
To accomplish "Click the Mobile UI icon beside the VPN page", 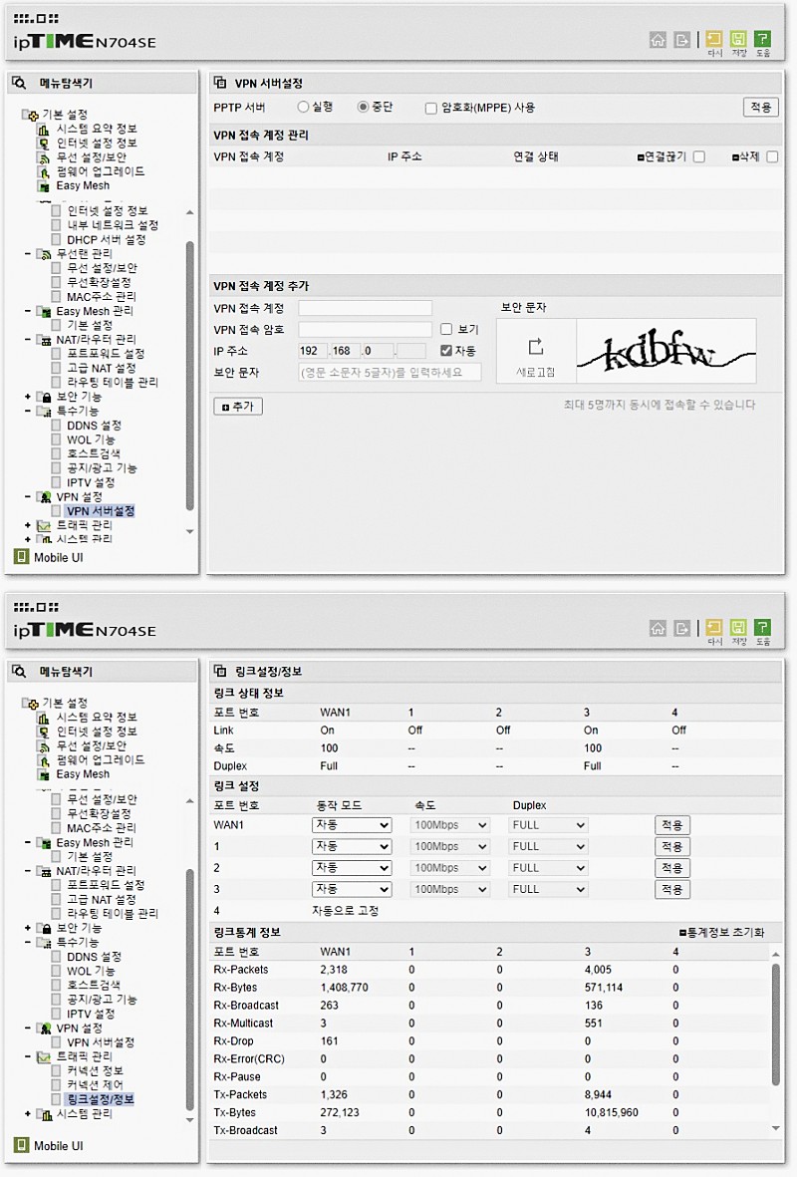I will (21, 557).
